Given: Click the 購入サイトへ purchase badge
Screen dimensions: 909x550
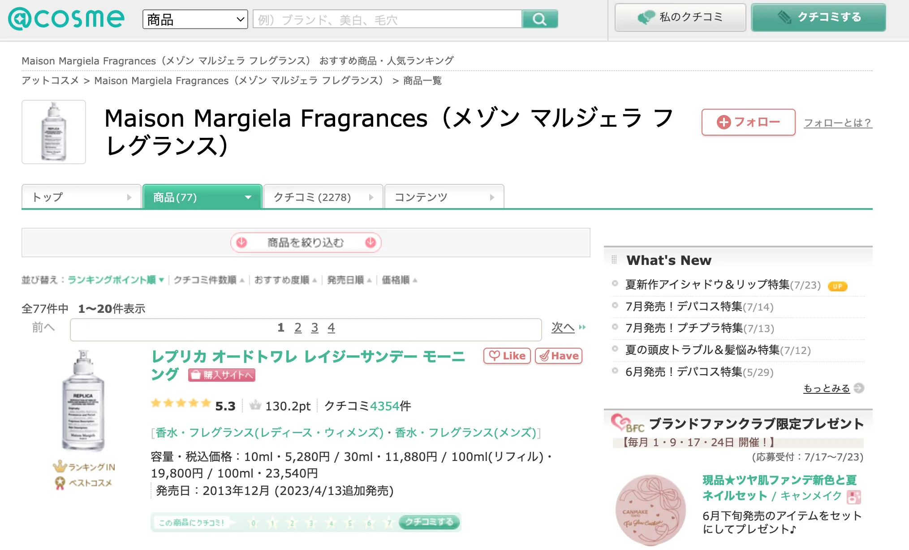Looking at the screenshot, I should 222,375.
